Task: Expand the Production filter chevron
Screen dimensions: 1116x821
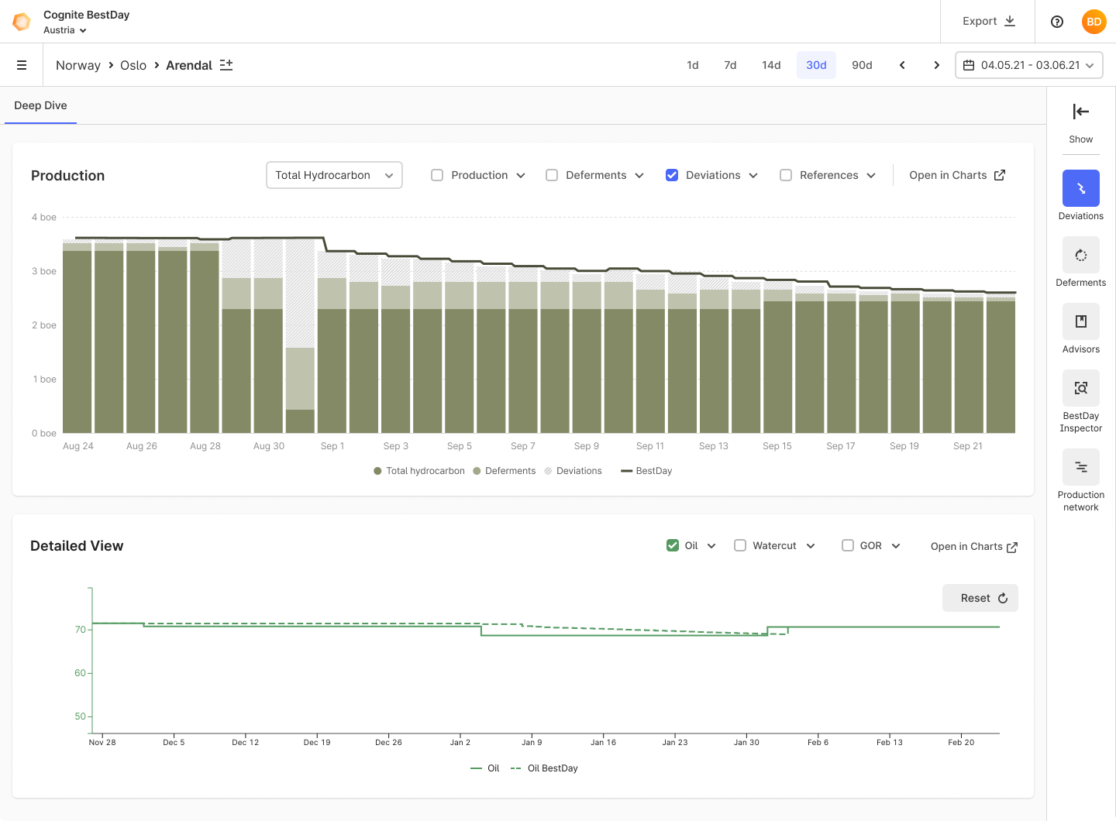Action: (x=521, y=175)
